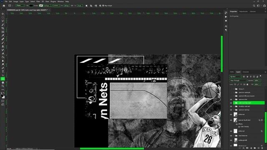The height and width of the screenshot is (150, 267).
Task: Select the Lasso tool
Action: (x=3, y=21)
